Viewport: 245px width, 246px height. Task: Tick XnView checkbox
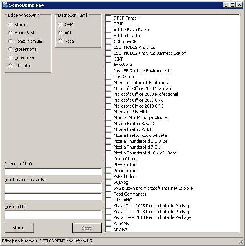[108, 229]
